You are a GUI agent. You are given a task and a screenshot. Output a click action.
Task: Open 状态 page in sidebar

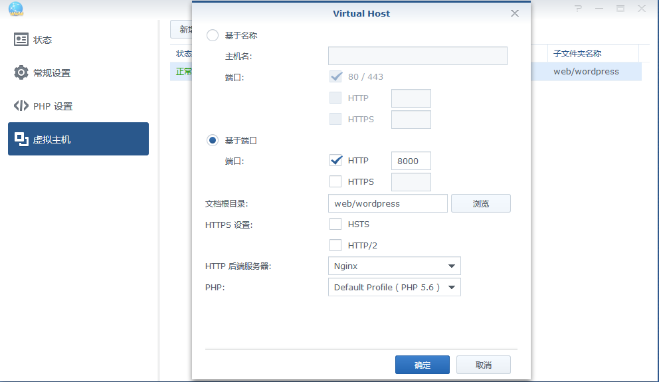(78, 39)
